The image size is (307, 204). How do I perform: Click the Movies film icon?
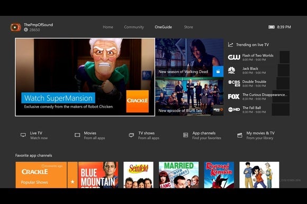(77, 135)
